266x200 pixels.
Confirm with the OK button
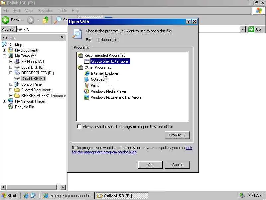(150, 165)
